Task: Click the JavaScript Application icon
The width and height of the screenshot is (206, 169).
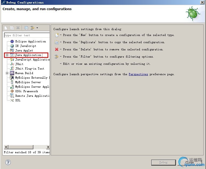Action: [x=12, y=59]
